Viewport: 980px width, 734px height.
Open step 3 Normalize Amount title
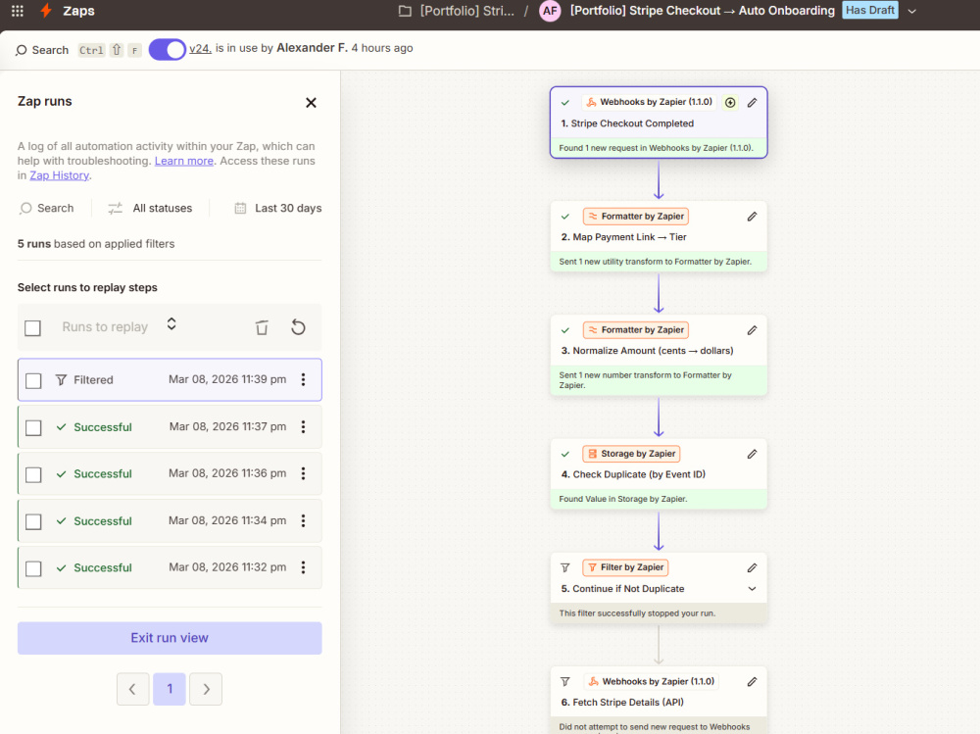tap(647, 351)
